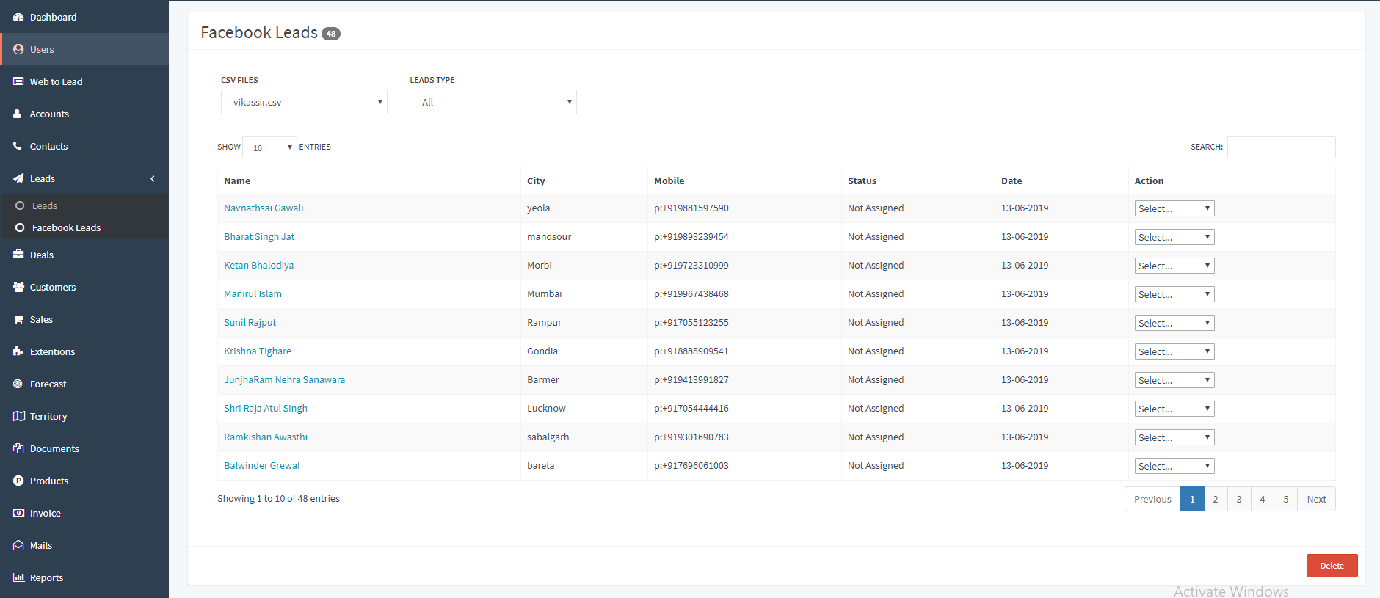Image resolution: width=1380 pixels, height=598 pixels.
Task: Open action dropdown for Sunil Rajput
Action: click(1174, 323)
